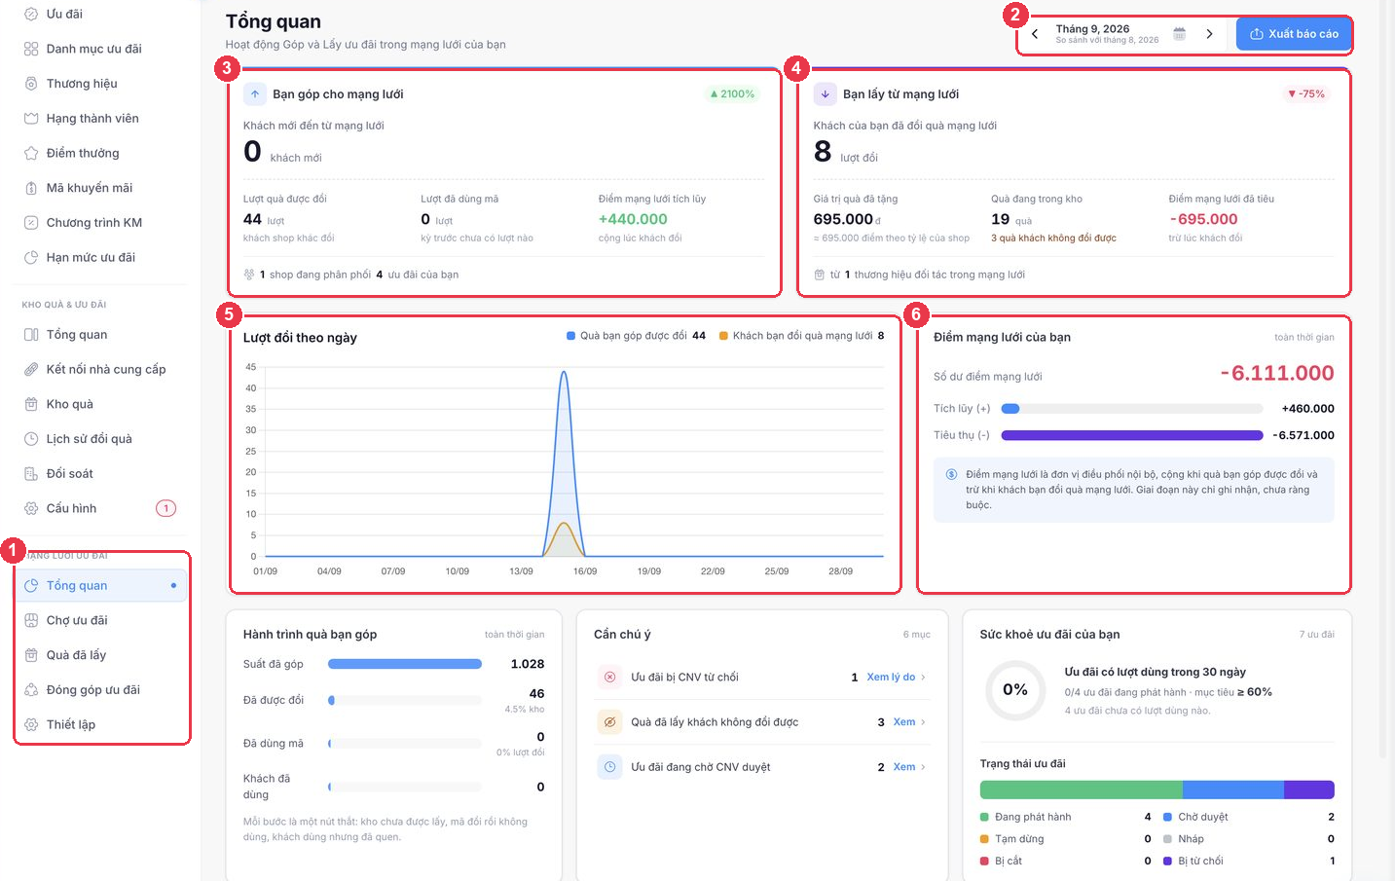Open Danh mục ưu đãi via its grid icon
The height and width of the screenshot is (881, 1395).
click(x=31, y=49)
